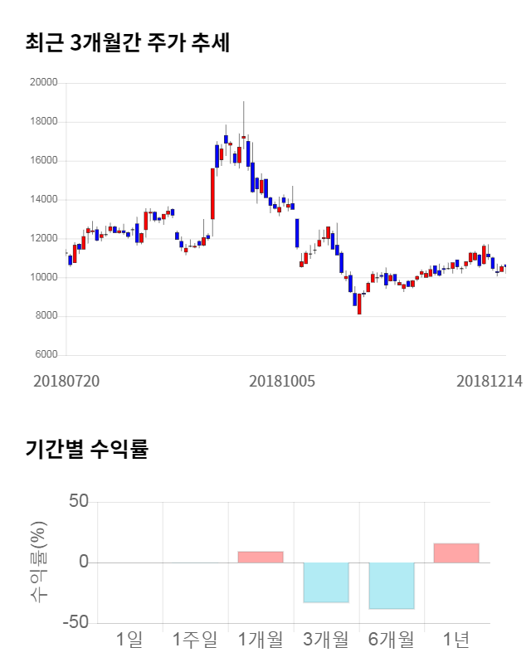Click the 1개월 axis label
Image resolution: width=531 pixels, height=672 pixels.
[261, 639]
